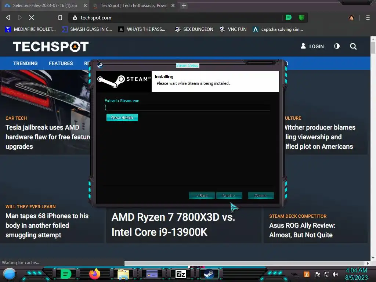The width and height of the screenshot is (376, 282).
Task: Open the green chat extension icon
Action: pyautogui.click(x=289, y=18)
